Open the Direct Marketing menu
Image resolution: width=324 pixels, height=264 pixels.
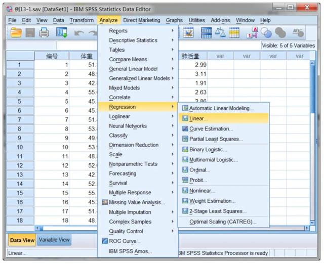tap(142, 20)
